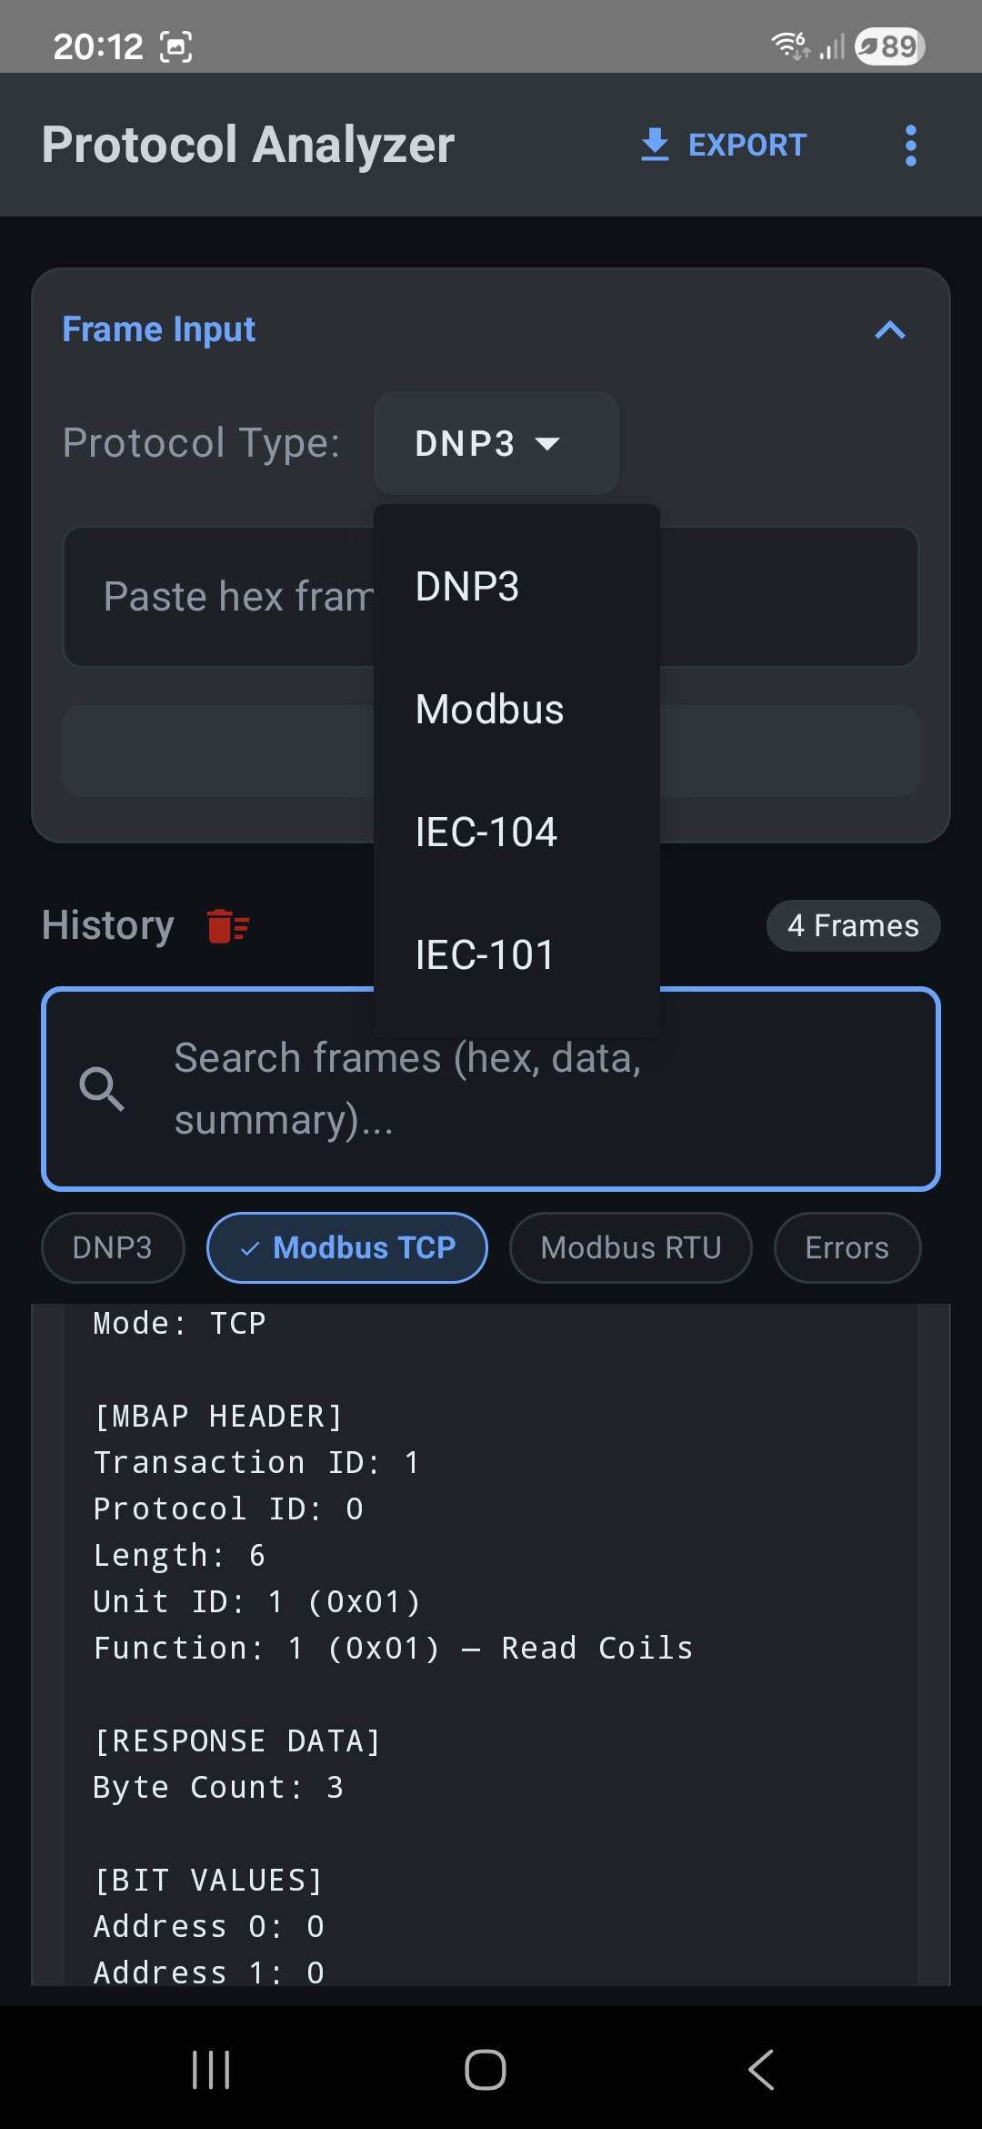
Task: Toggle the DNP3 filter chip
Action: coord(112,1247)
